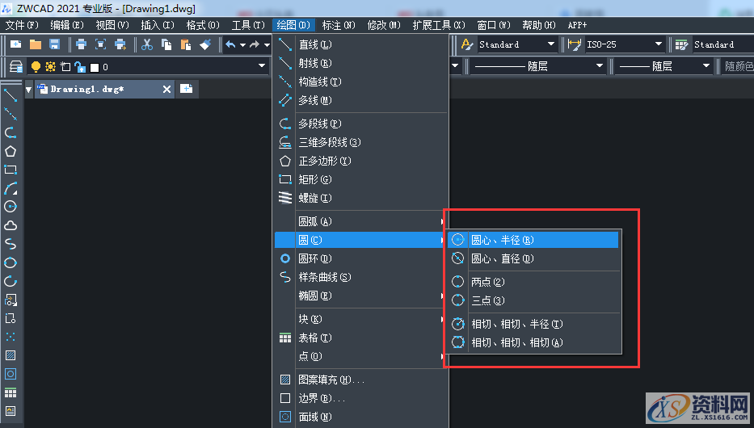Viewport: 754px width, 428px height.
Task: Expand the 圆弧(A) submenu
Action: pyautogui.click(x=360, y=221)
